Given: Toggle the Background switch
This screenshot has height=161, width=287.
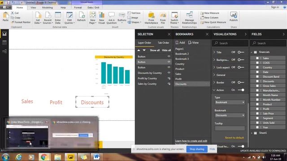Looking at the screenshot, I should click(241, 59).
